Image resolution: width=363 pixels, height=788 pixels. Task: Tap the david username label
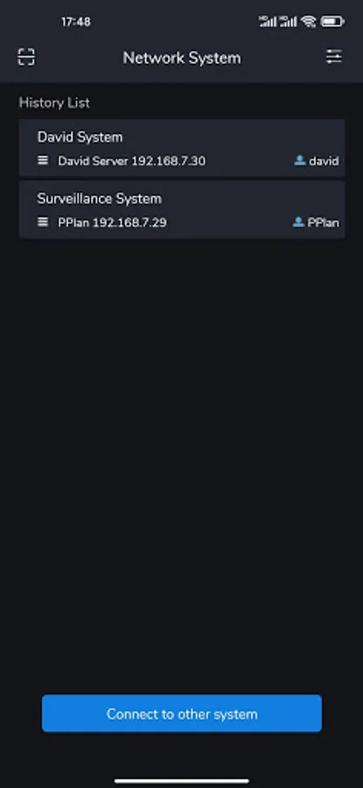[324, 161]
